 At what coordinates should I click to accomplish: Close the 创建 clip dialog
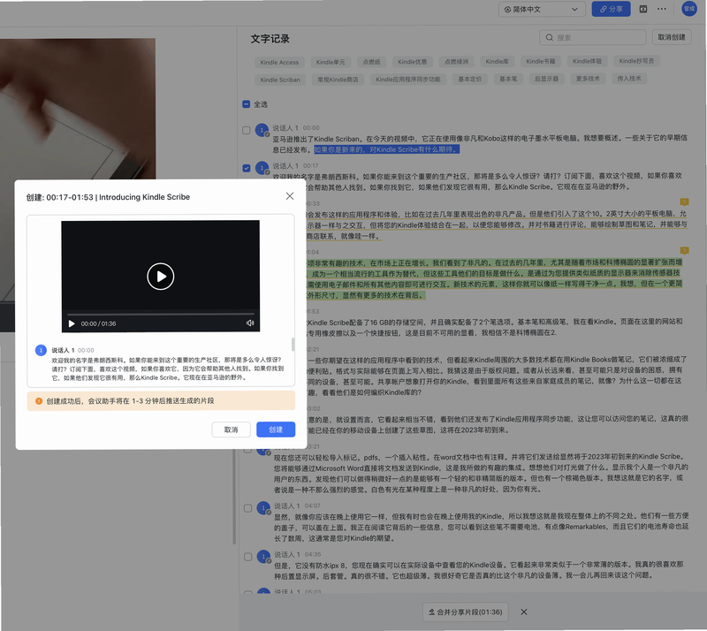coord(290,196)
